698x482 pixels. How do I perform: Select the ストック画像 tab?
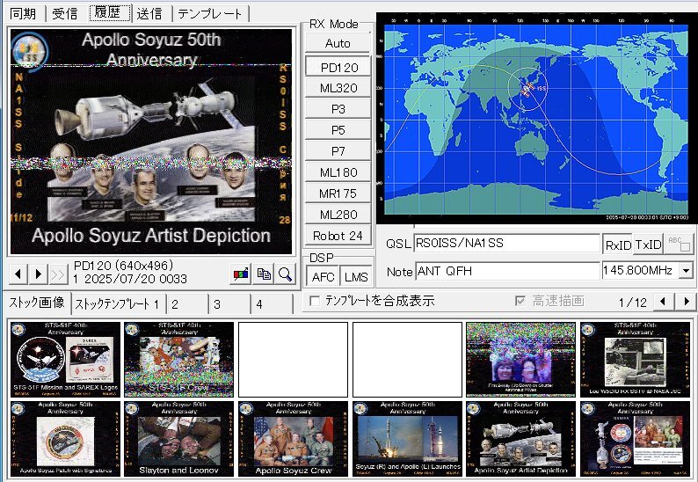point(38,303)
